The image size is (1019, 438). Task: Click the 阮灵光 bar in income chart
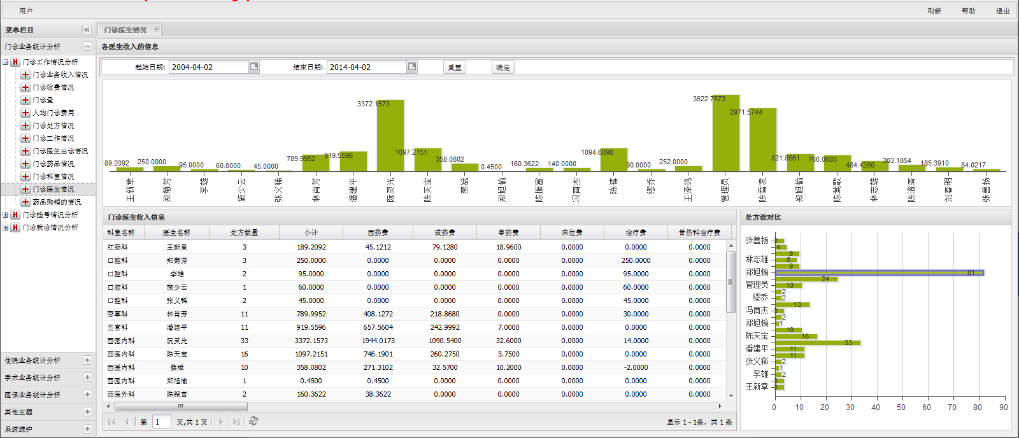390,136
